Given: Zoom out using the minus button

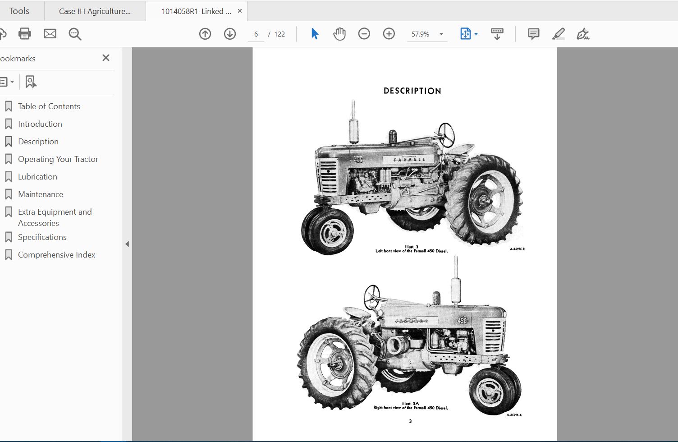Looking at the screenshot, I should 364,34.
